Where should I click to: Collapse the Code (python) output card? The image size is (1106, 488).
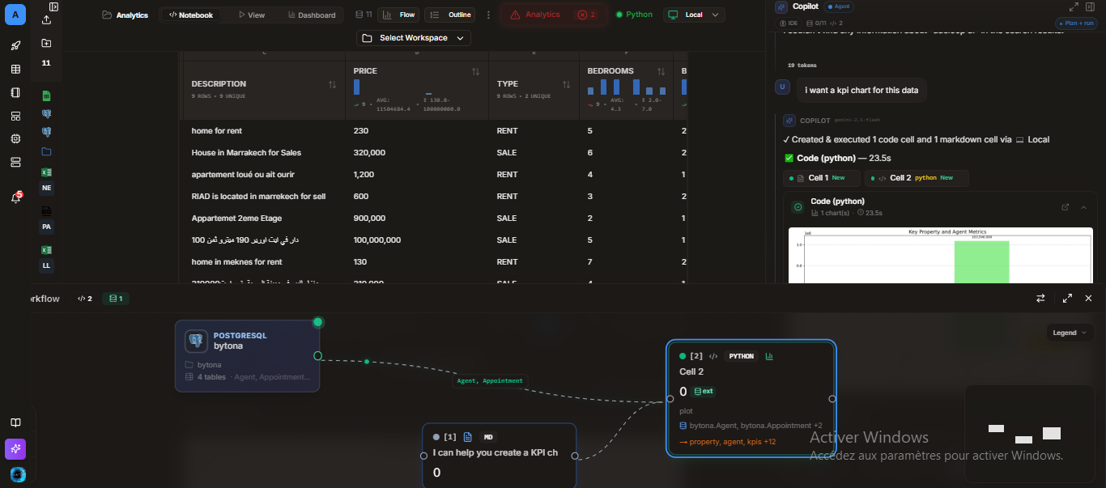click(1083, 207)
